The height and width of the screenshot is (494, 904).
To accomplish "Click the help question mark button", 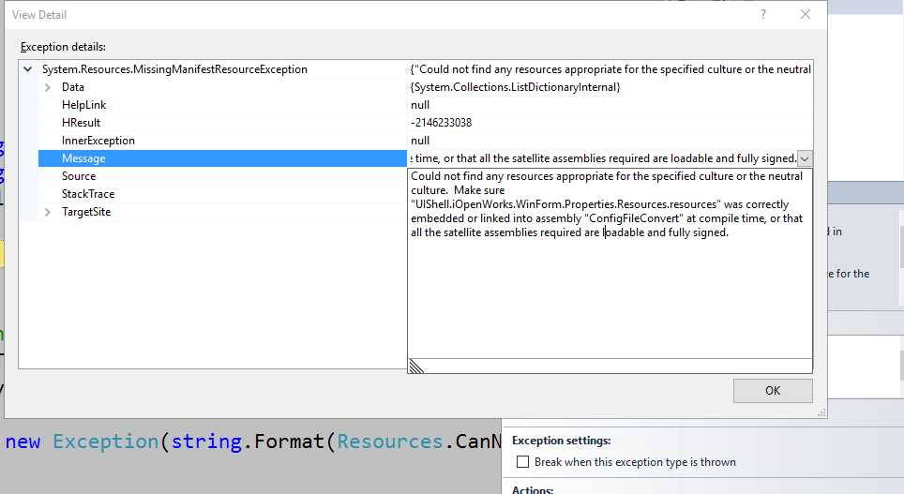I will [x=763, y=15].
